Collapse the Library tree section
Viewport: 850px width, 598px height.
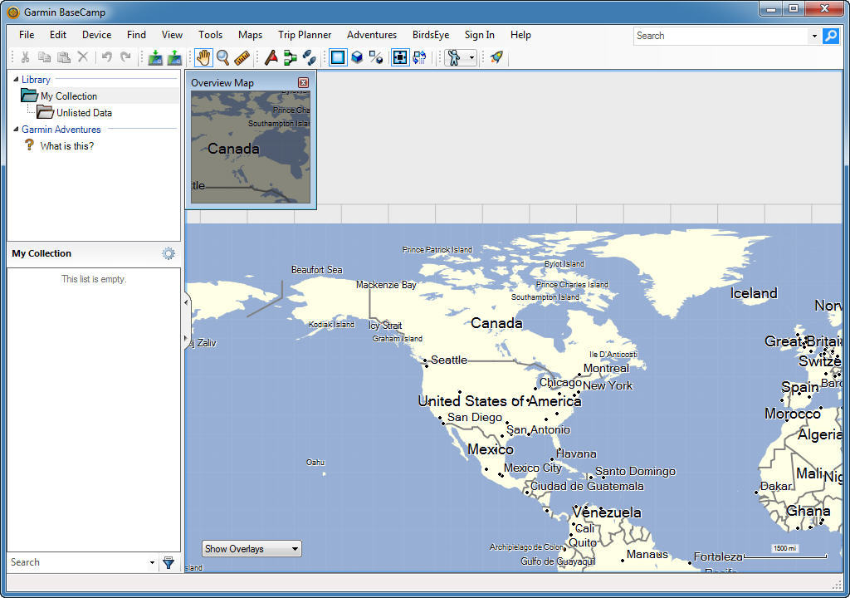point(16,79)
